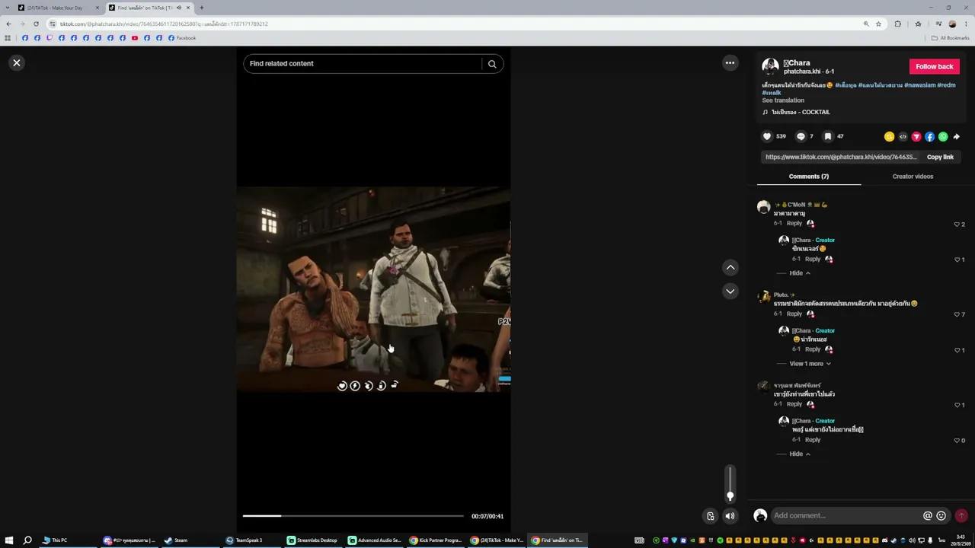Open comments via the speech bubble icon

[x=801, y=137]
